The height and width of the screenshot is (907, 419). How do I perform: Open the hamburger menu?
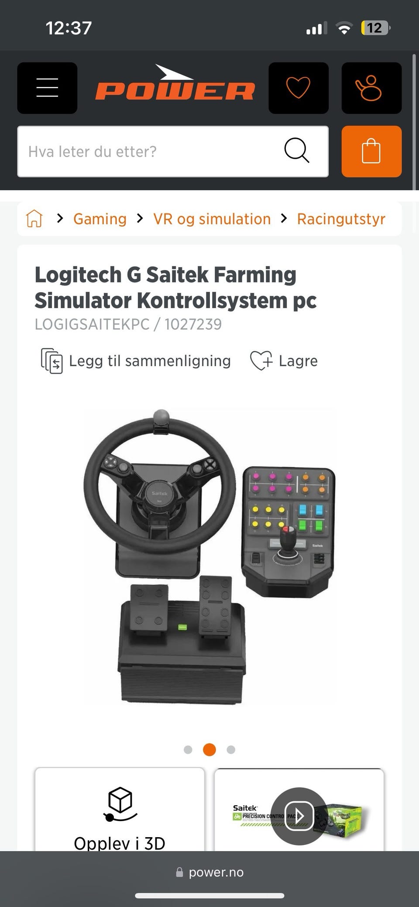(x=47, y=88)
